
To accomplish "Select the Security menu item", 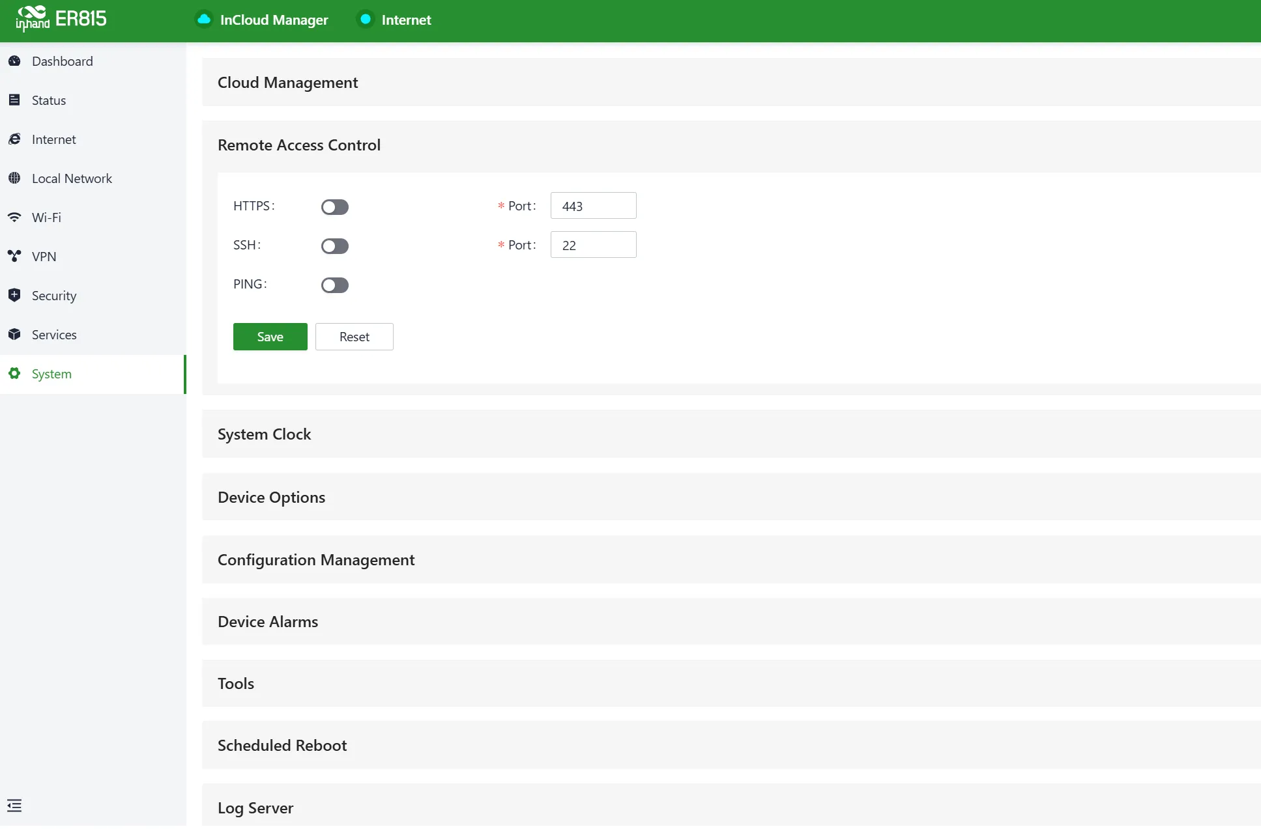I will click(93, 296).
